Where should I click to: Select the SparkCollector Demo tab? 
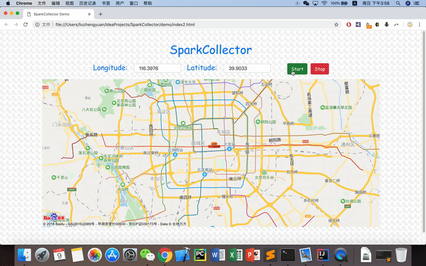pyautogui.click(x=59, y=14)
